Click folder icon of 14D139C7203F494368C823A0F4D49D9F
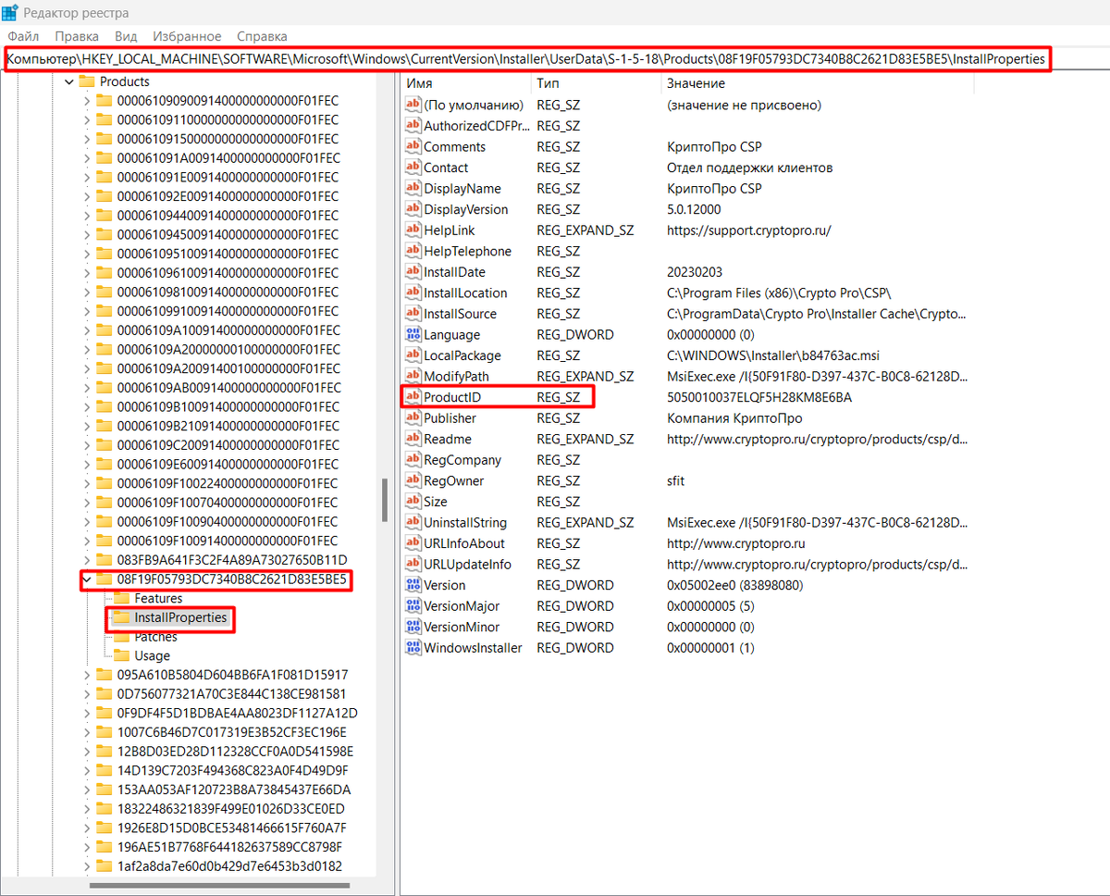The width and height of the screenshot is (1110, 896). pos(105,771)
